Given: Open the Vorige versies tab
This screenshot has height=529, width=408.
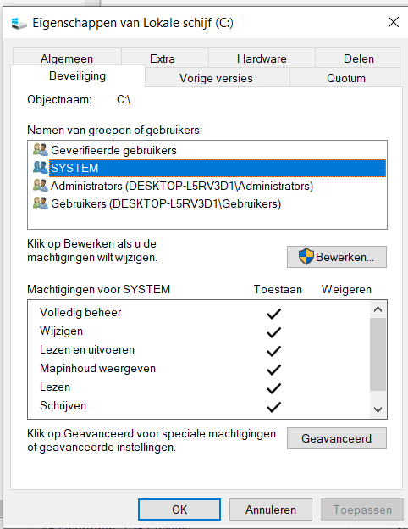Looking at the screenshot, I should pyautogui.click(x=216, y=78).
